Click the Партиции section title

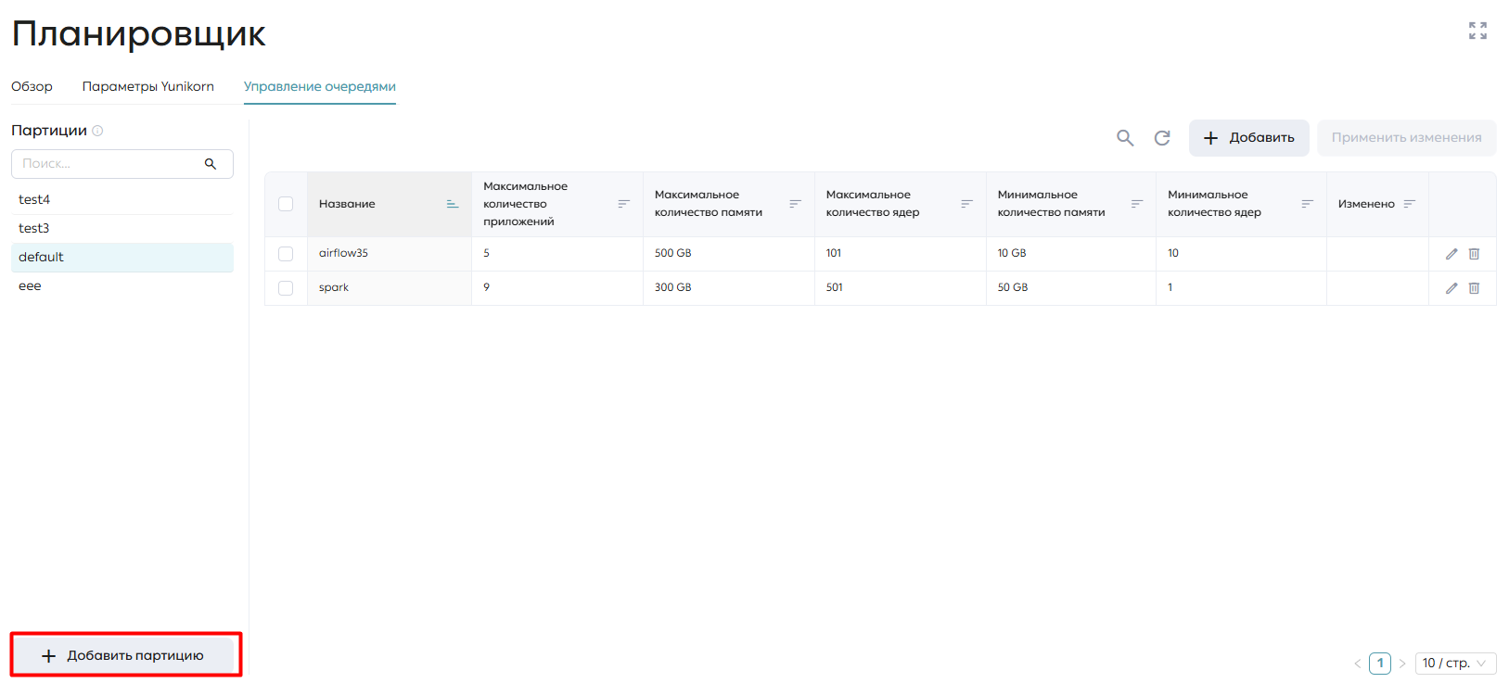click(x=49, y=131)
